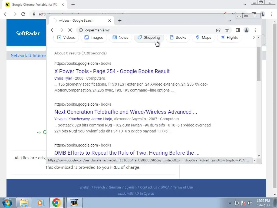Image resolution: width=277 pixels, height=208 pixels.
Task: Close Google Chrome Portable for PC tab
Action: pos(63,5)
